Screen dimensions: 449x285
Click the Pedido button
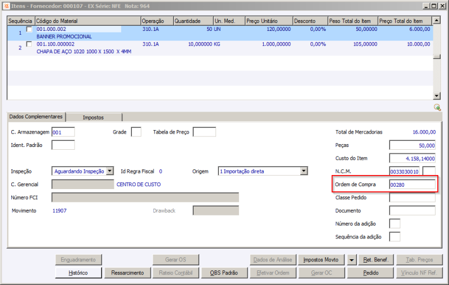[x=371, y=273]
